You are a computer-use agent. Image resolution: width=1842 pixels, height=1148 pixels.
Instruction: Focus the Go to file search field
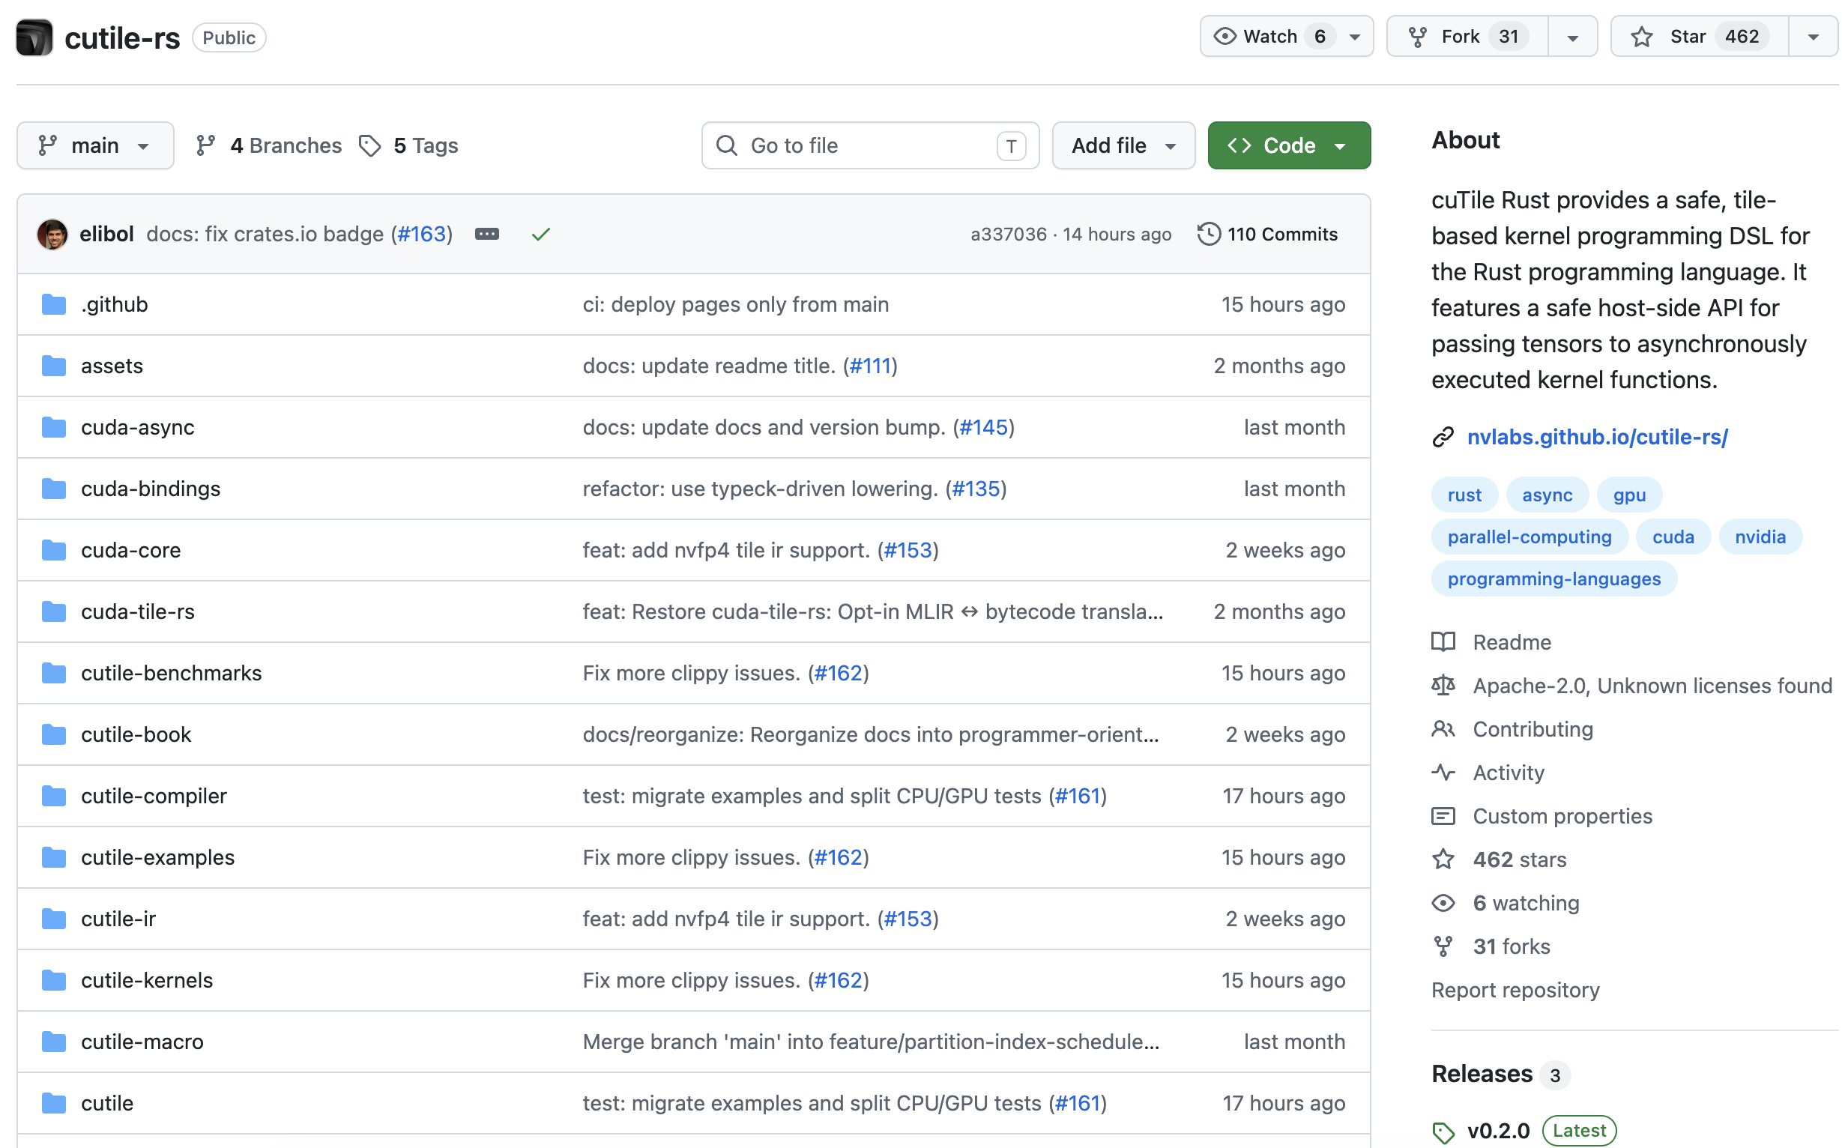click(x=870, y=146)
